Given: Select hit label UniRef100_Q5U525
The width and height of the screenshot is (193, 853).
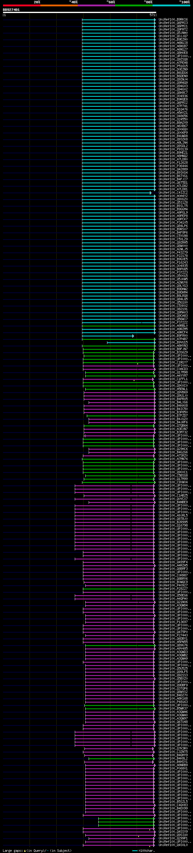Looking at the screenshot, I should (173, 668).
